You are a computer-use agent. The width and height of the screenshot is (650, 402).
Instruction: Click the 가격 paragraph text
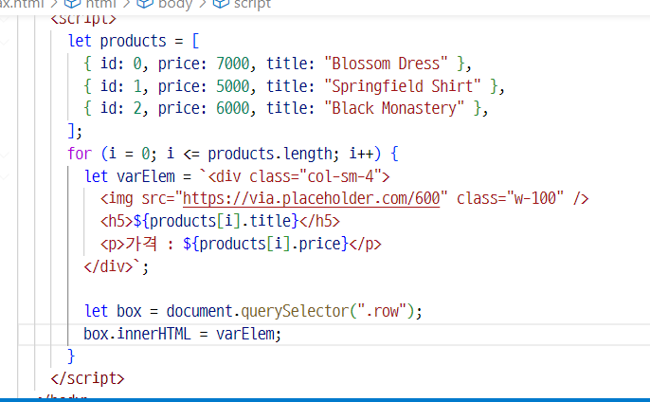click(130, 244)
